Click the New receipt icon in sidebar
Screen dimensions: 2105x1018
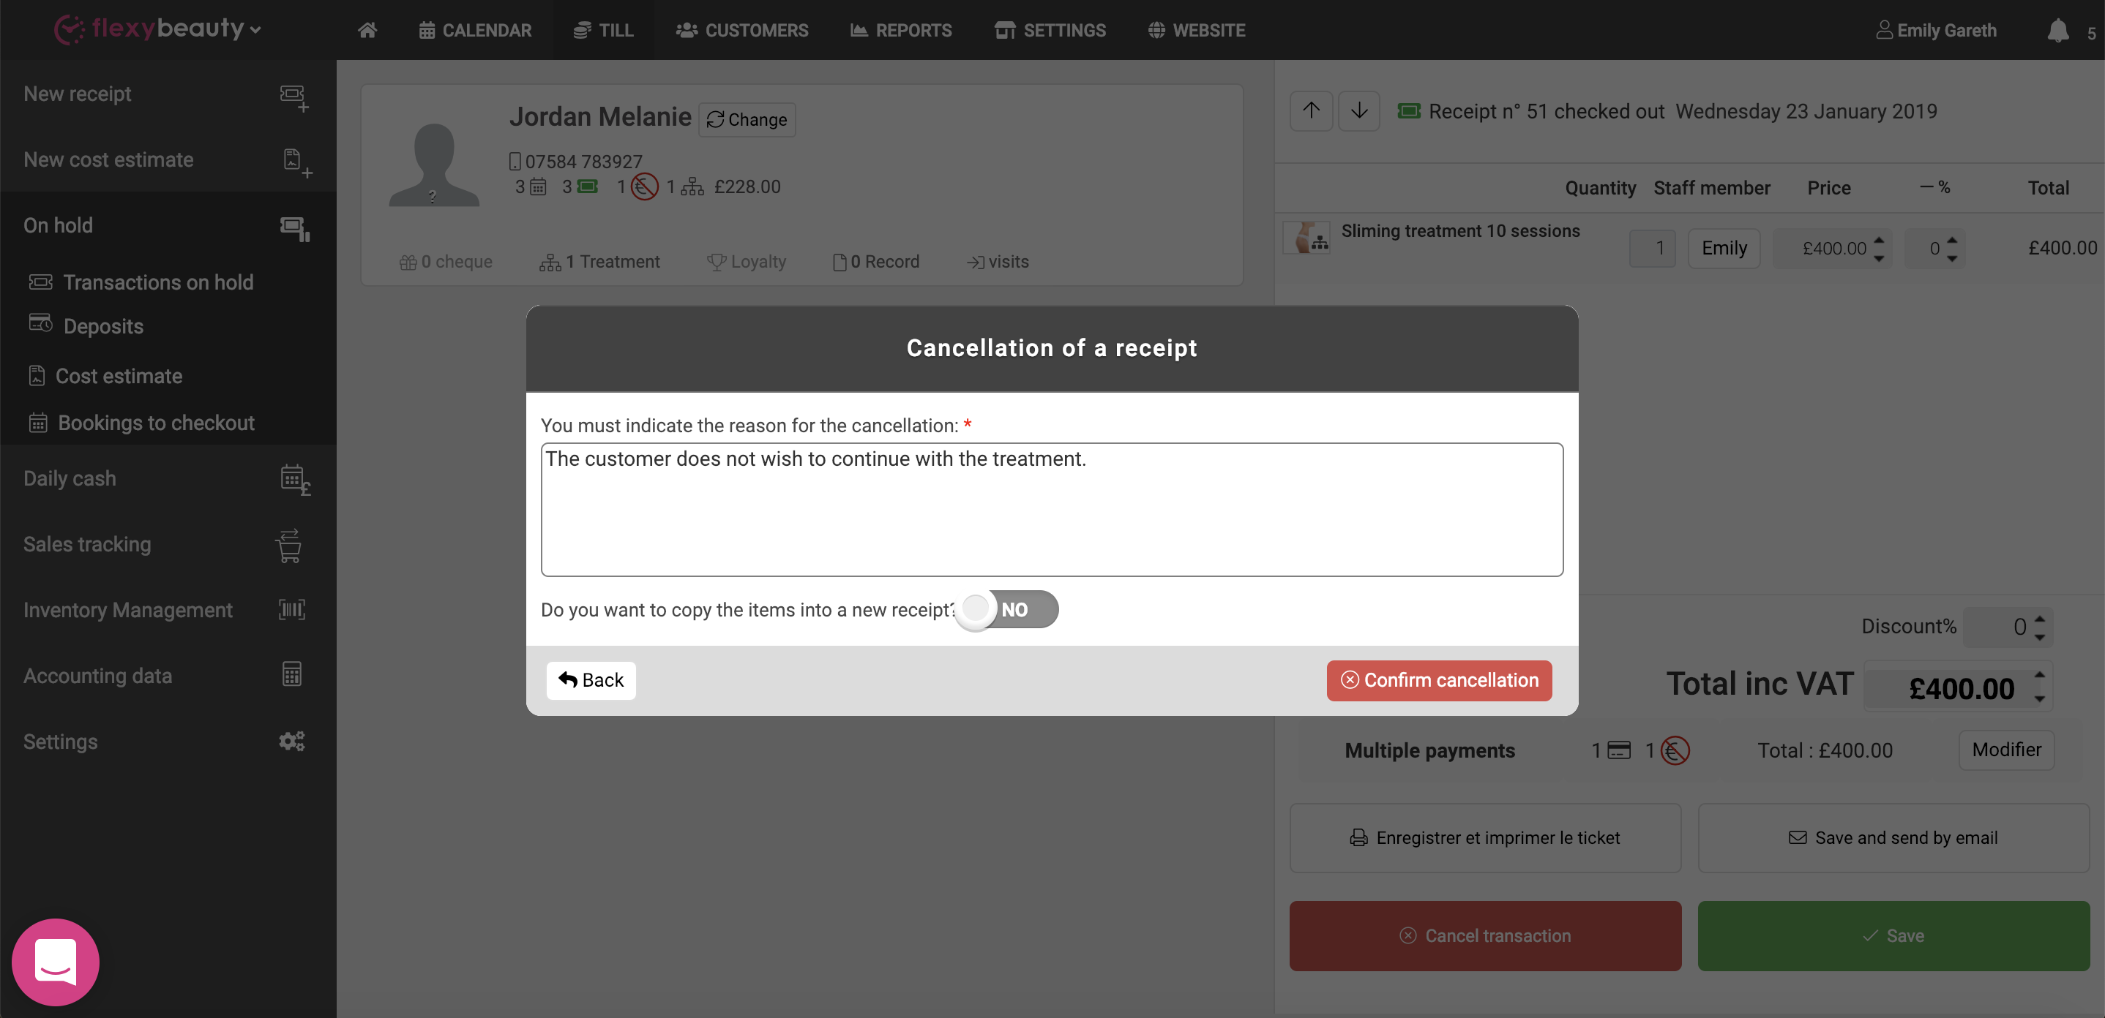(293, 97)
